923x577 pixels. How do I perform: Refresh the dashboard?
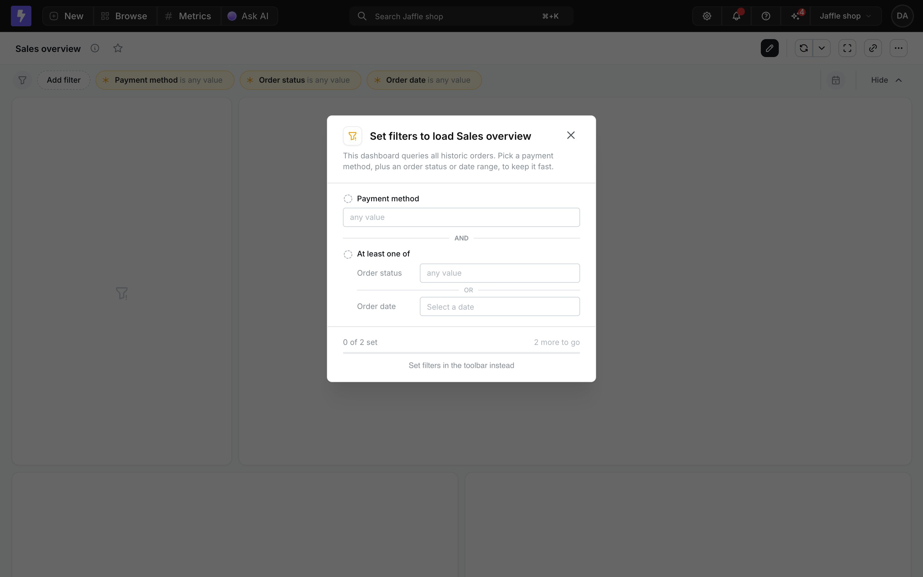[x=804, y=48]
